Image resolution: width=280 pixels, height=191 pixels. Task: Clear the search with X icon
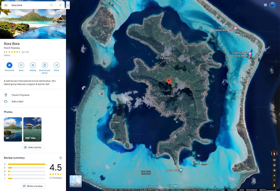pos(60,5)
